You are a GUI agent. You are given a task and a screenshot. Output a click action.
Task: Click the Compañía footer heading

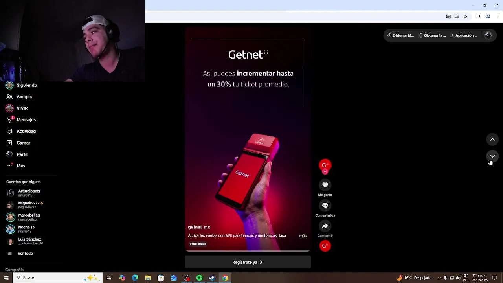point(14,270)
